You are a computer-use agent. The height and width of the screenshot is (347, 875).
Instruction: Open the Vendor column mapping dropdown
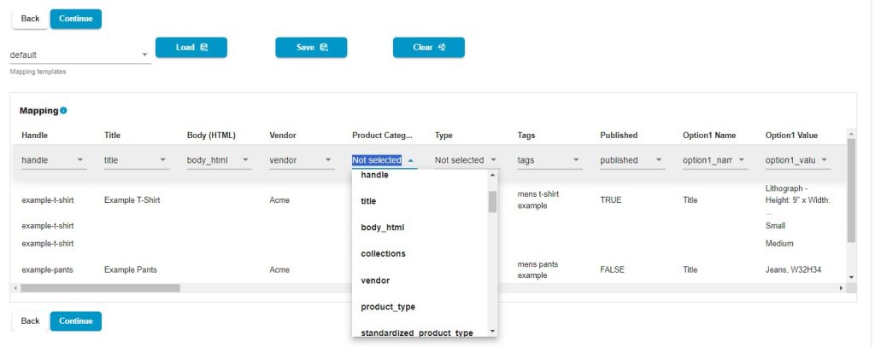(302, 159)
